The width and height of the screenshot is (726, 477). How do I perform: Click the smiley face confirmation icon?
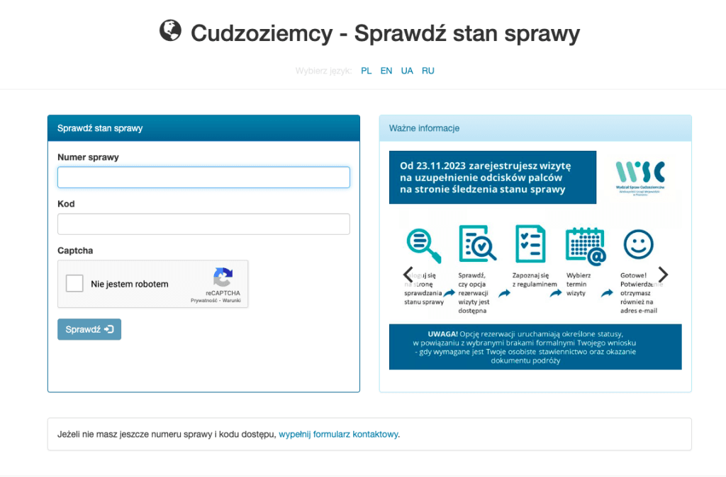pos(638,244)
